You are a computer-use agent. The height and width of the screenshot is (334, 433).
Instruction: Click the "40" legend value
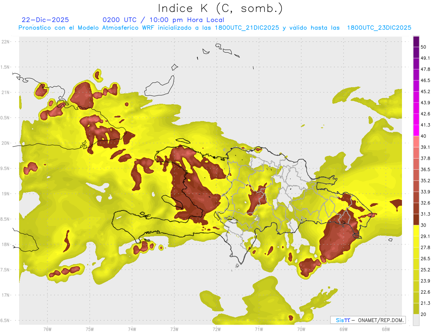(424, 136)
